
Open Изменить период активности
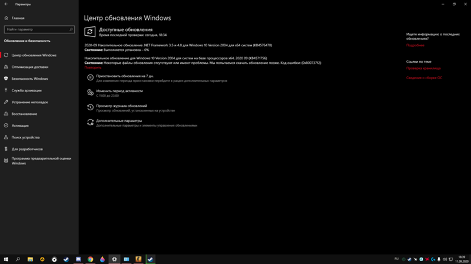click(120, 91)
